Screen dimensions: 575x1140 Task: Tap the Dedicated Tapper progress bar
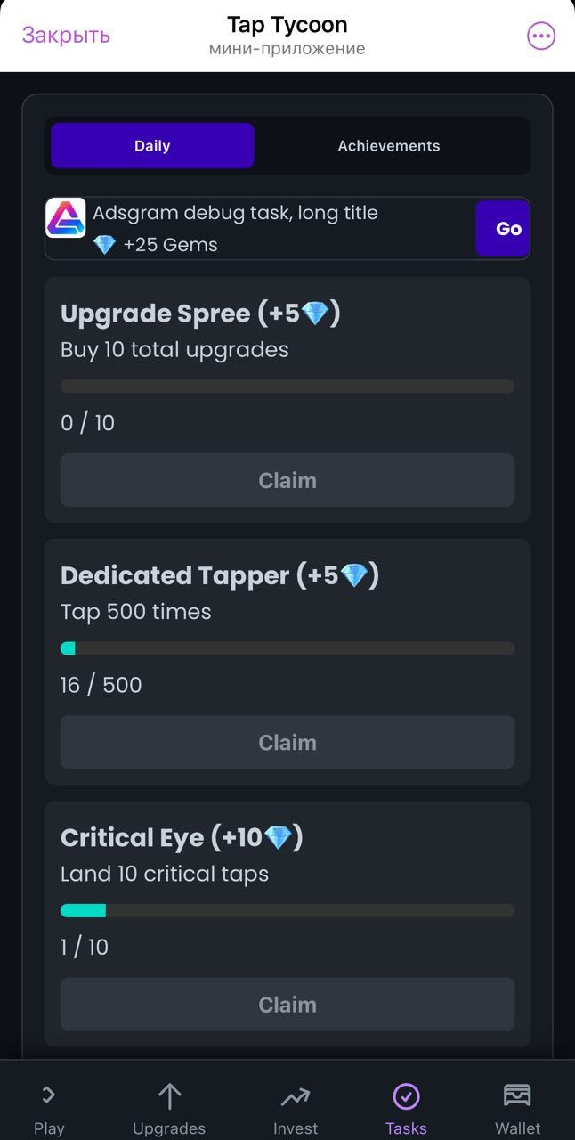click(287, 647)
